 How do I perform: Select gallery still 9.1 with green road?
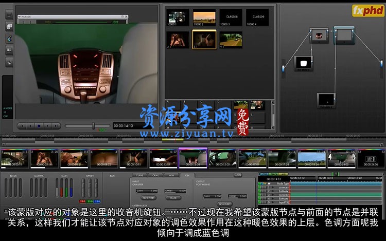231,40
